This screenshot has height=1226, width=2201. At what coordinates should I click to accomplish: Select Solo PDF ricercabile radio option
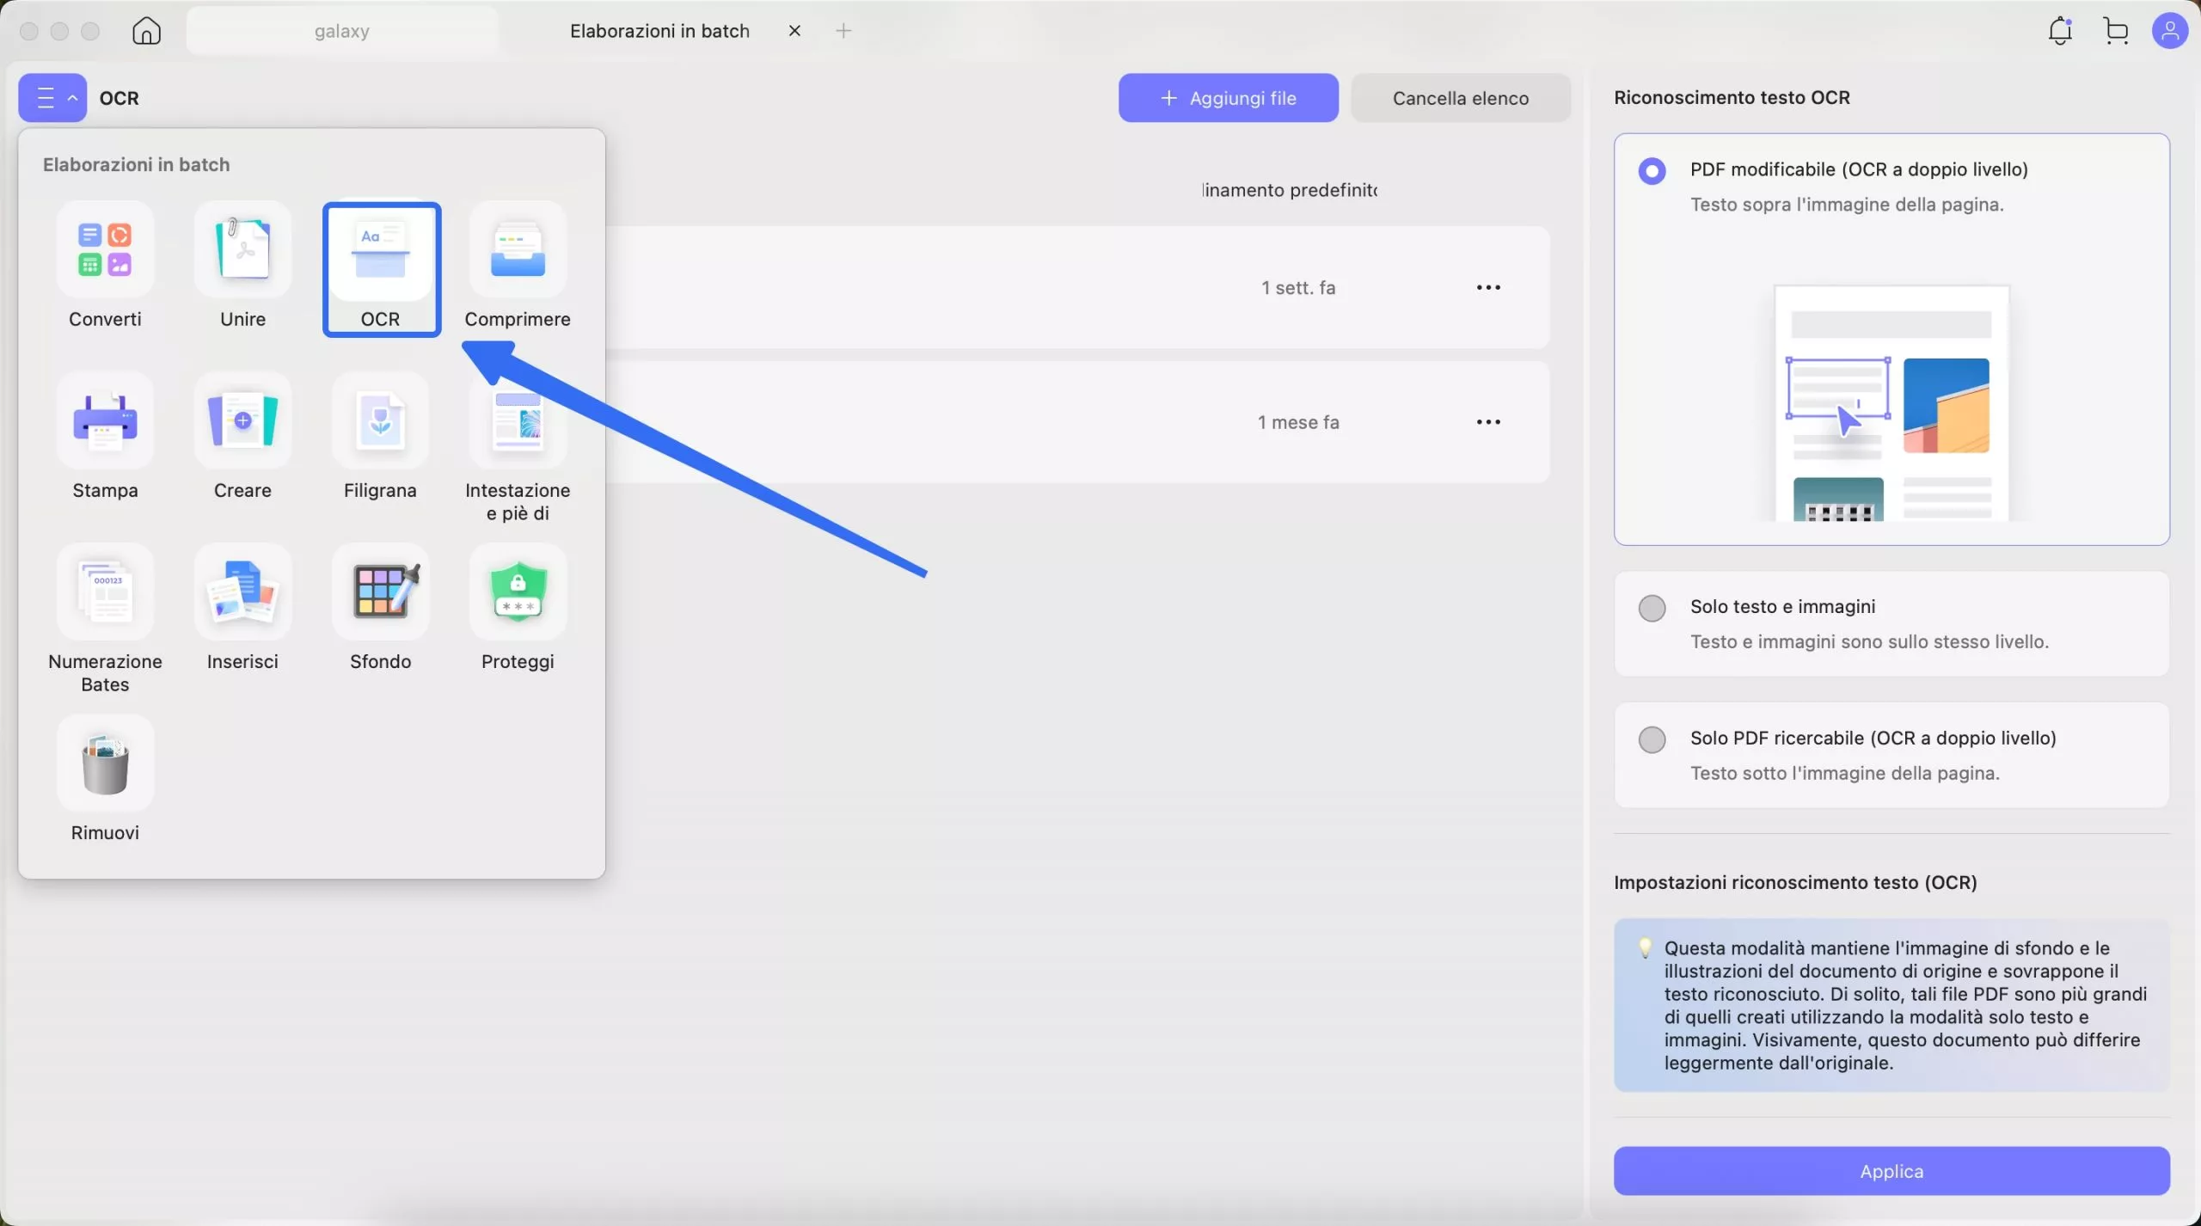(x=1652, y=739)
